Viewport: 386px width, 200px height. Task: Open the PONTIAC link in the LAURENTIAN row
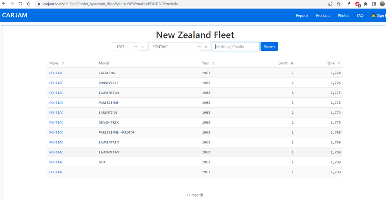pyautogui.click(x=56, y=93)
